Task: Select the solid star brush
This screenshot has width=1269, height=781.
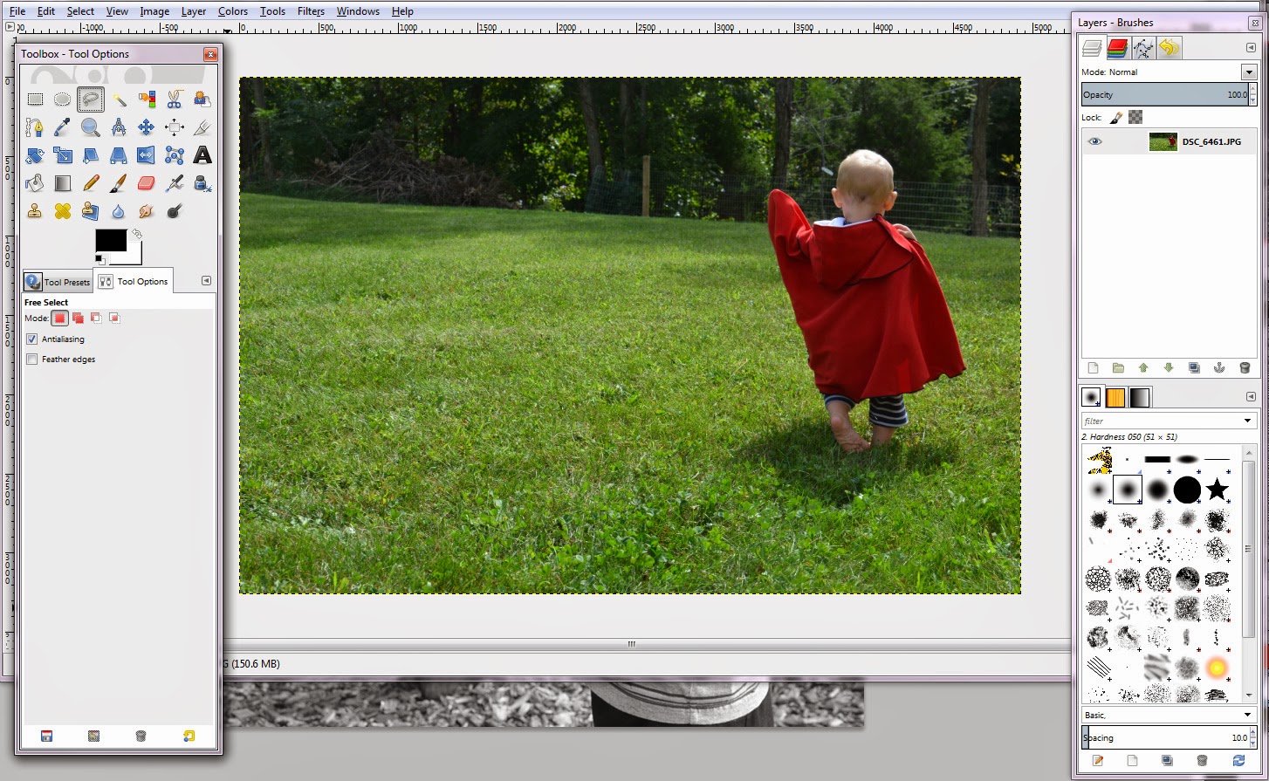Action: click(x=1217, y=490)
